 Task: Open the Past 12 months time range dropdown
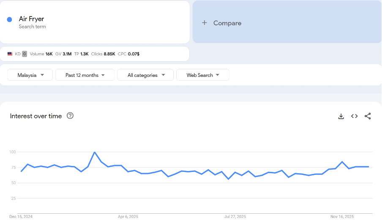click(85, 75)
